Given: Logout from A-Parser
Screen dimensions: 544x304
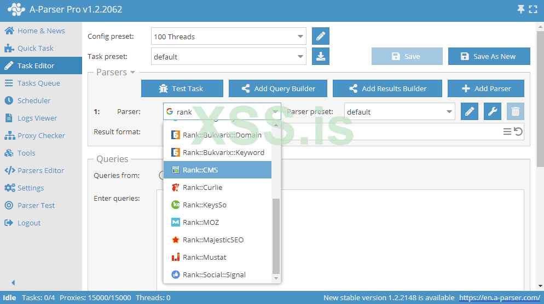Looking at the screenshot, I should [x=41, y=223].
